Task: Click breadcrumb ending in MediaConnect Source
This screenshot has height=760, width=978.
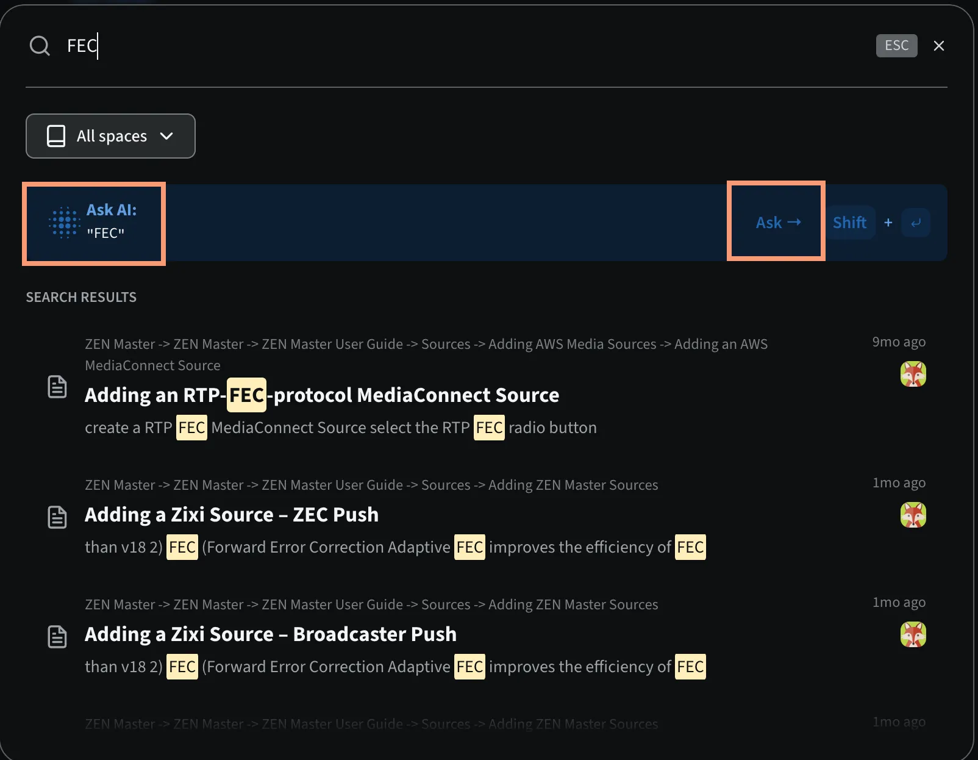Action: 426,354
